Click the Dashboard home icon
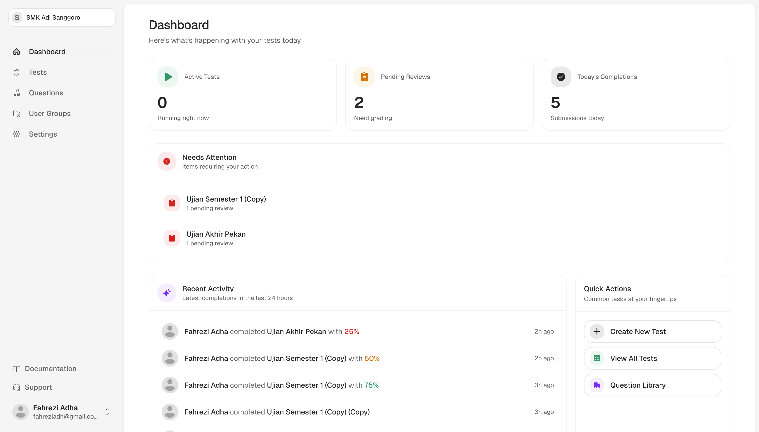The width and height of the screenshot is (759, 432). (x=17, y=51)
